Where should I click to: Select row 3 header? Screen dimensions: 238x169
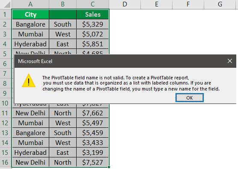pos(6,34)
